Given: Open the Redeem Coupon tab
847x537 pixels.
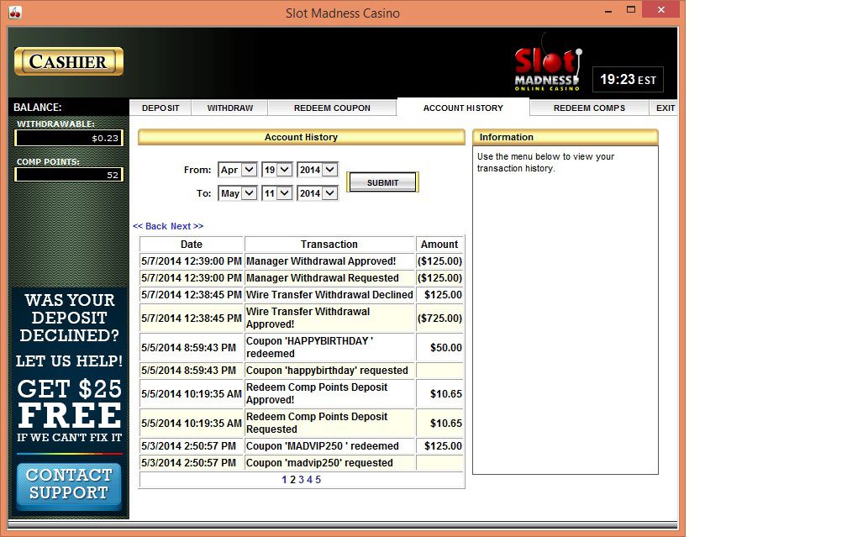Looking at the screenshot, I should 332,108.
